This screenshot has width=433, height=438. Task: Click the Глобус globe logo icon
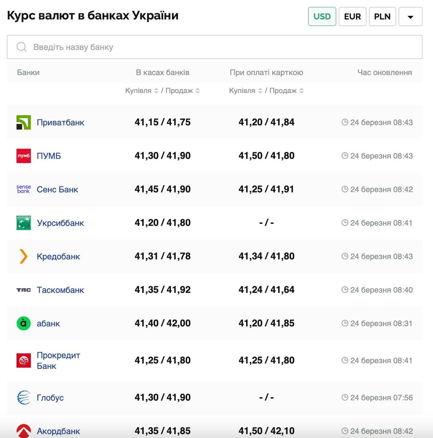click(23, 398)
